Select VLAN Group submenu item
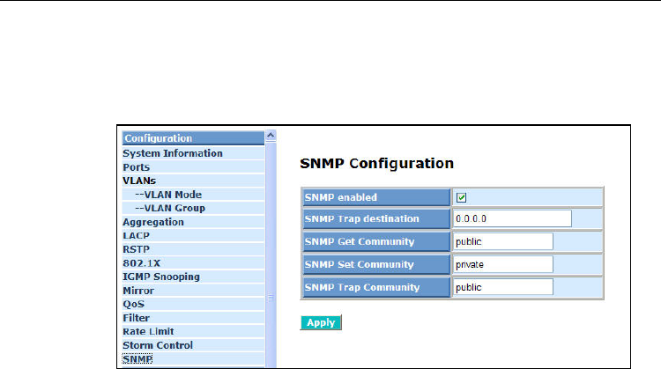The height and width of the screenshot is (369, 661). pos(169,208)
